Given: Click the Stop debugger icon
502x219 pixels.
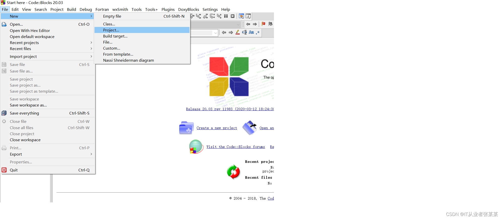Looking at the screenshot, I should point(233,16).
